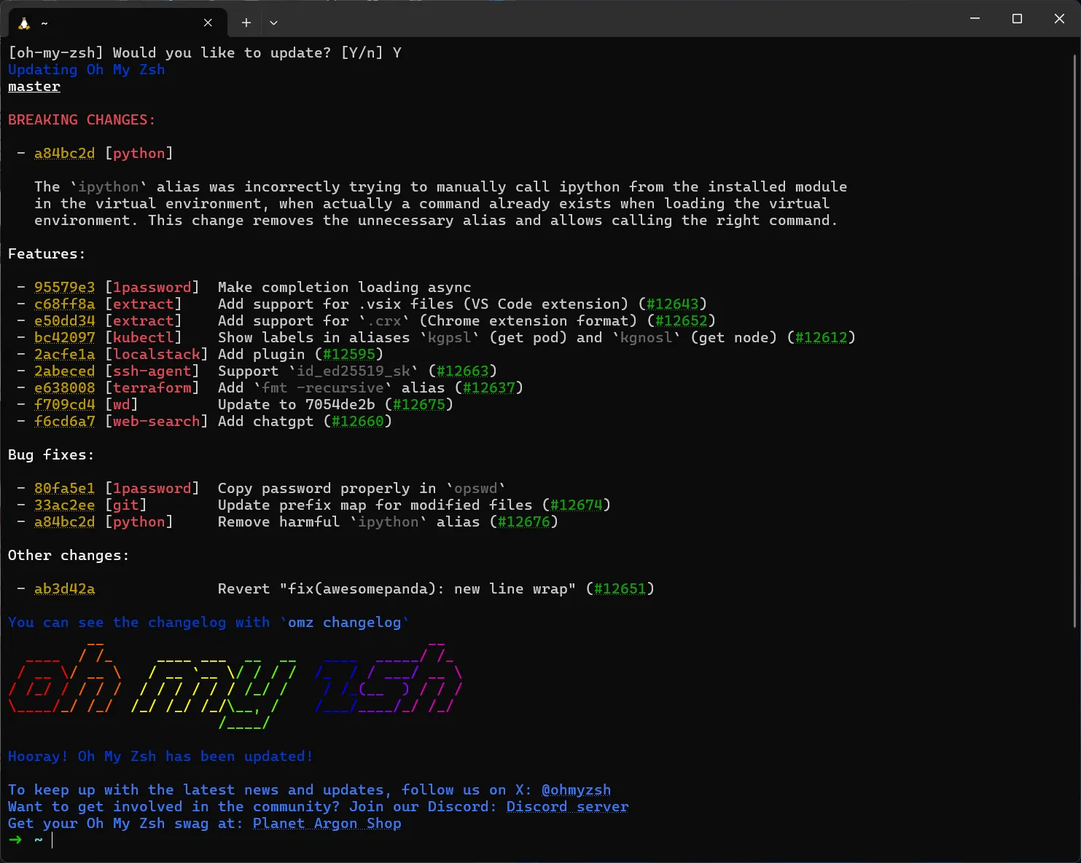Open commit a84bc2d under Bug fixes
Viewport: 1081px width, 863px height.
(x=64, y=521)
